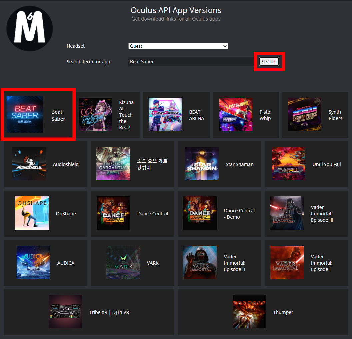Click the Search button
Image resolution: width=352 pixels, height=339 pixels.
point(269,62)
